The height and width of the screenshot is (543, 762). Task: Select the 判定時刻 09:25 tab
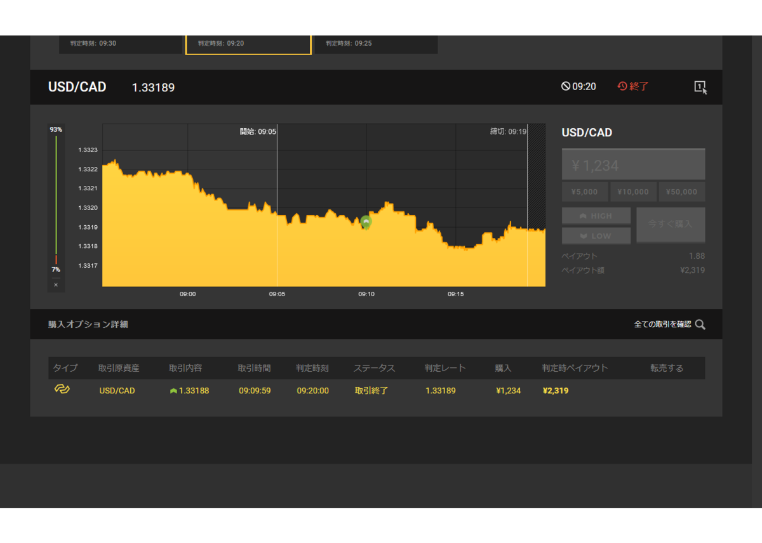click(x=376, y=44)
